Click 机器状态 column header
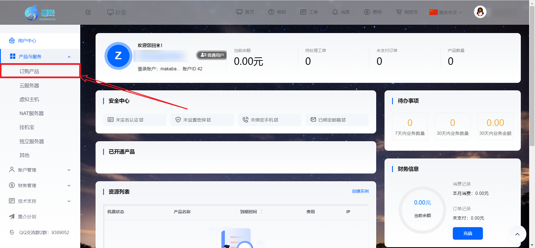Screen dimensions: 535x248 click(x=116, y=212)
